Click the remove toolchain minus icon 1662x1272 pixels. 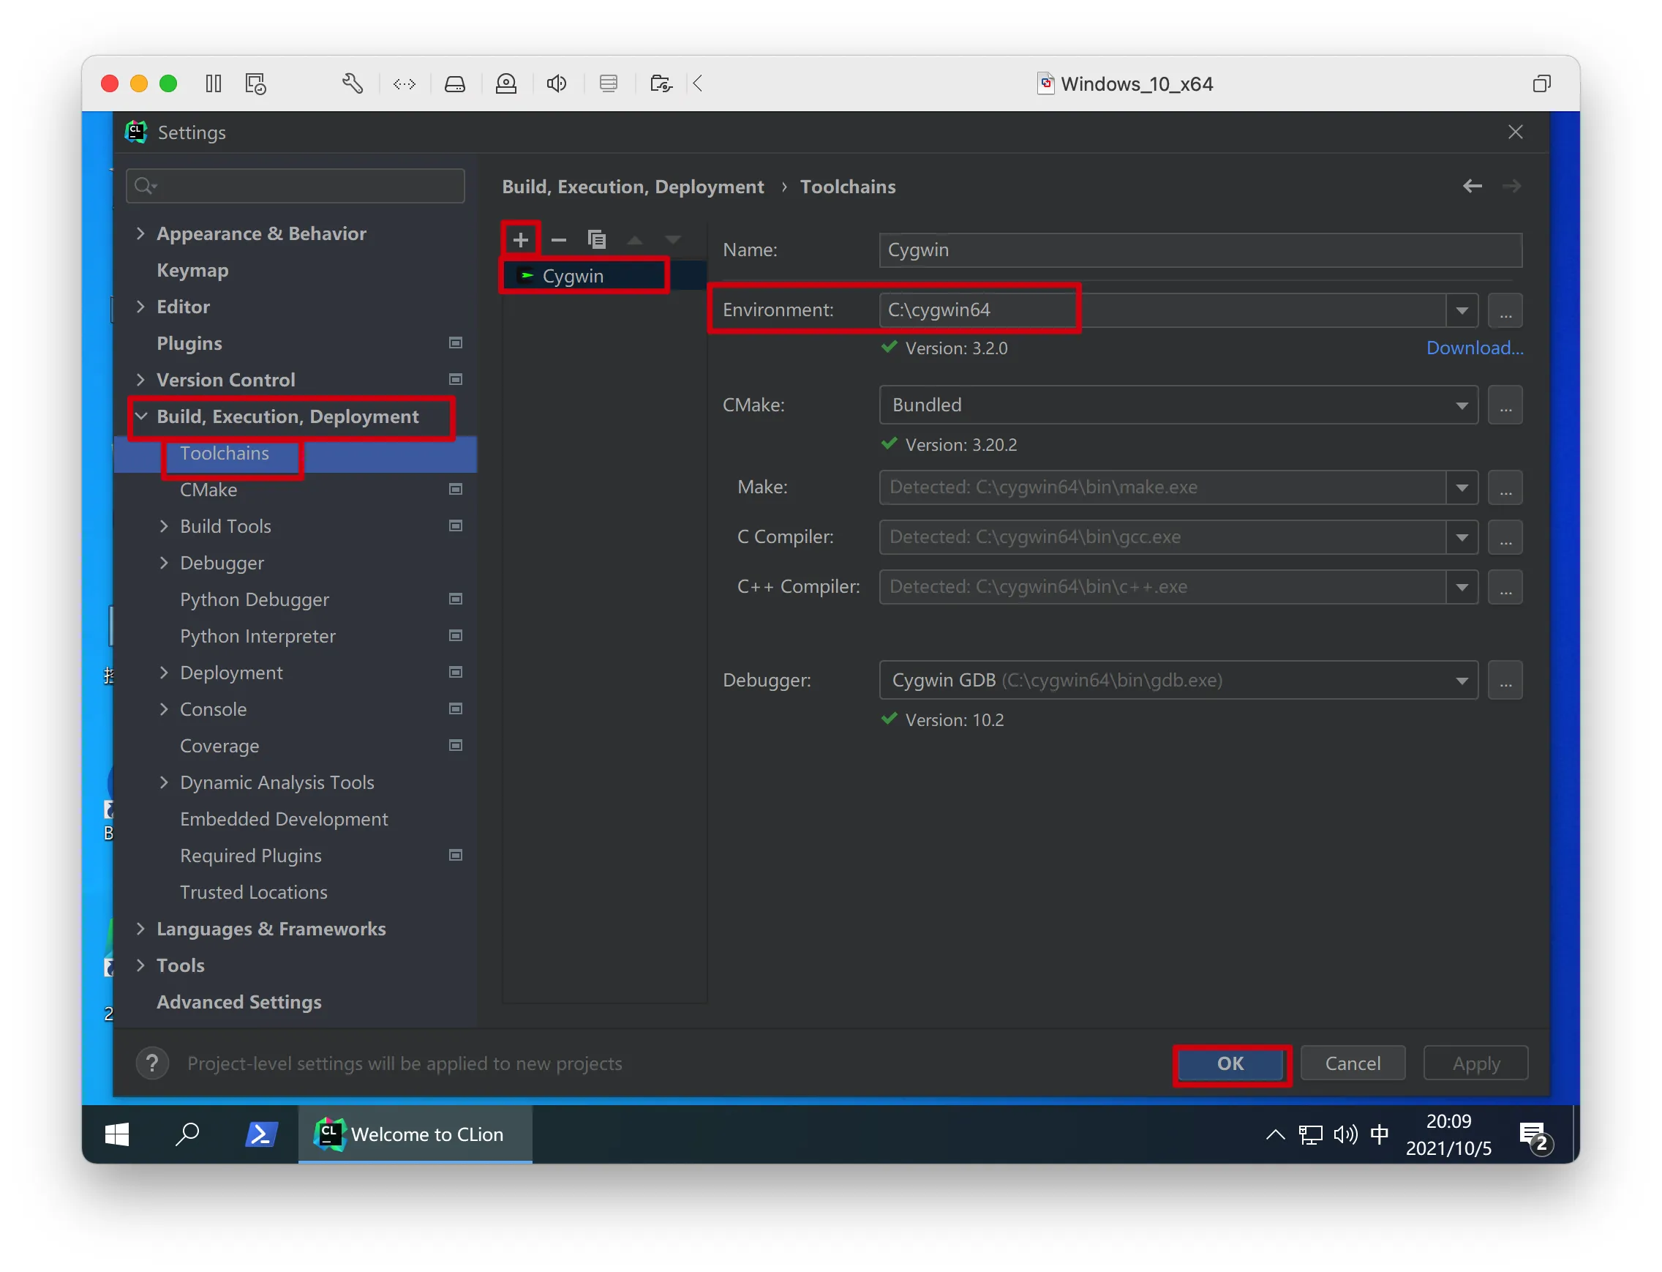pos(559,240)
